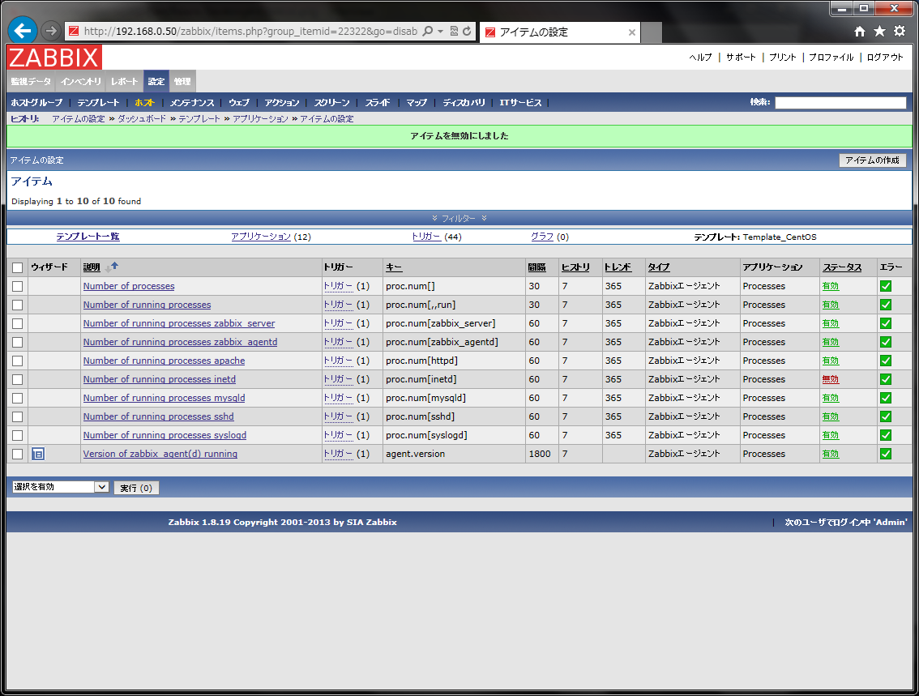Open the トリガー (44) link

point(426,237)
